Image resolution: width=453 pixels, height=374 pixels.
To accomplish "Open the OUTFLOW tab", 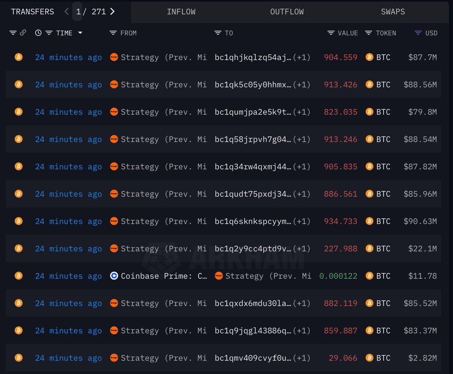I will 287,12.
